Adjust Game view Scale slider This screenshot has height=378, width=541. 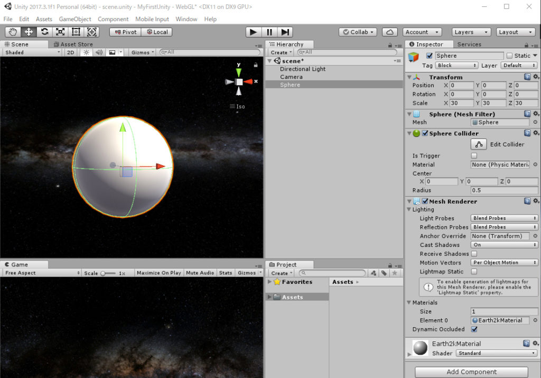point(109,273)
